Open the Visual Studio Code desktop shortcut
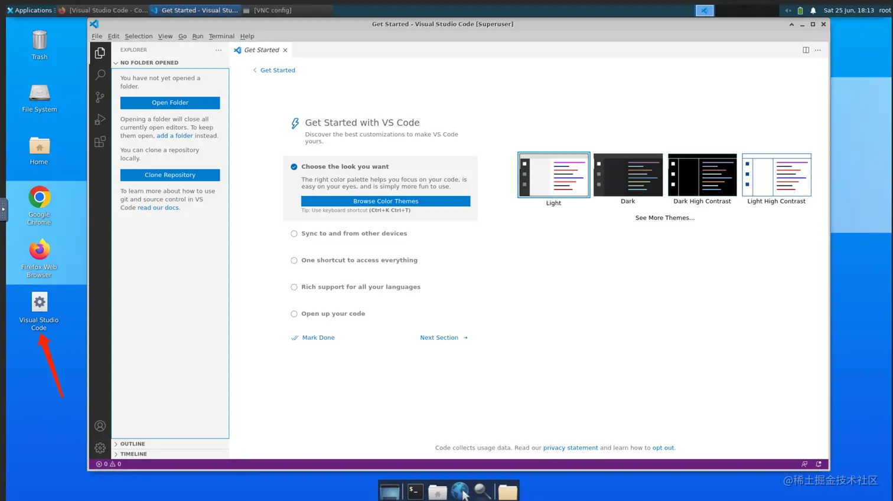 (x=40, y=311)
